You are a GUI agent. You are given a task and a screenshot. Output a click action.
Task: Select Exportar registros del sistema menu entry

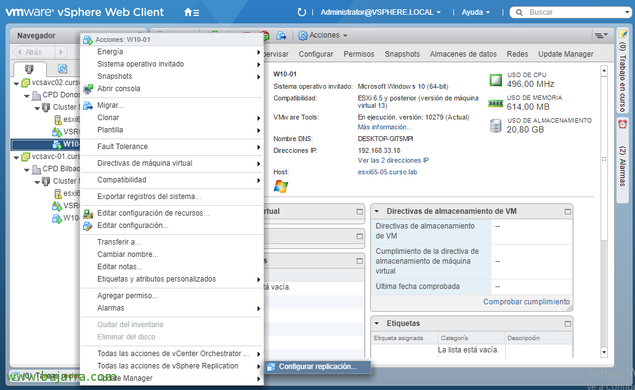point(172,197)
